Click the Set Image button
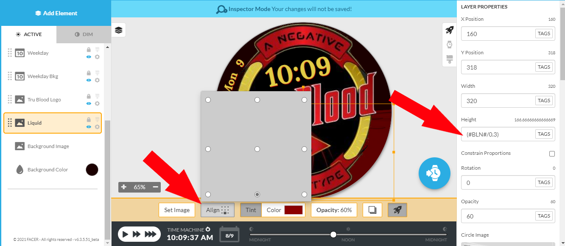 [177, 210]
